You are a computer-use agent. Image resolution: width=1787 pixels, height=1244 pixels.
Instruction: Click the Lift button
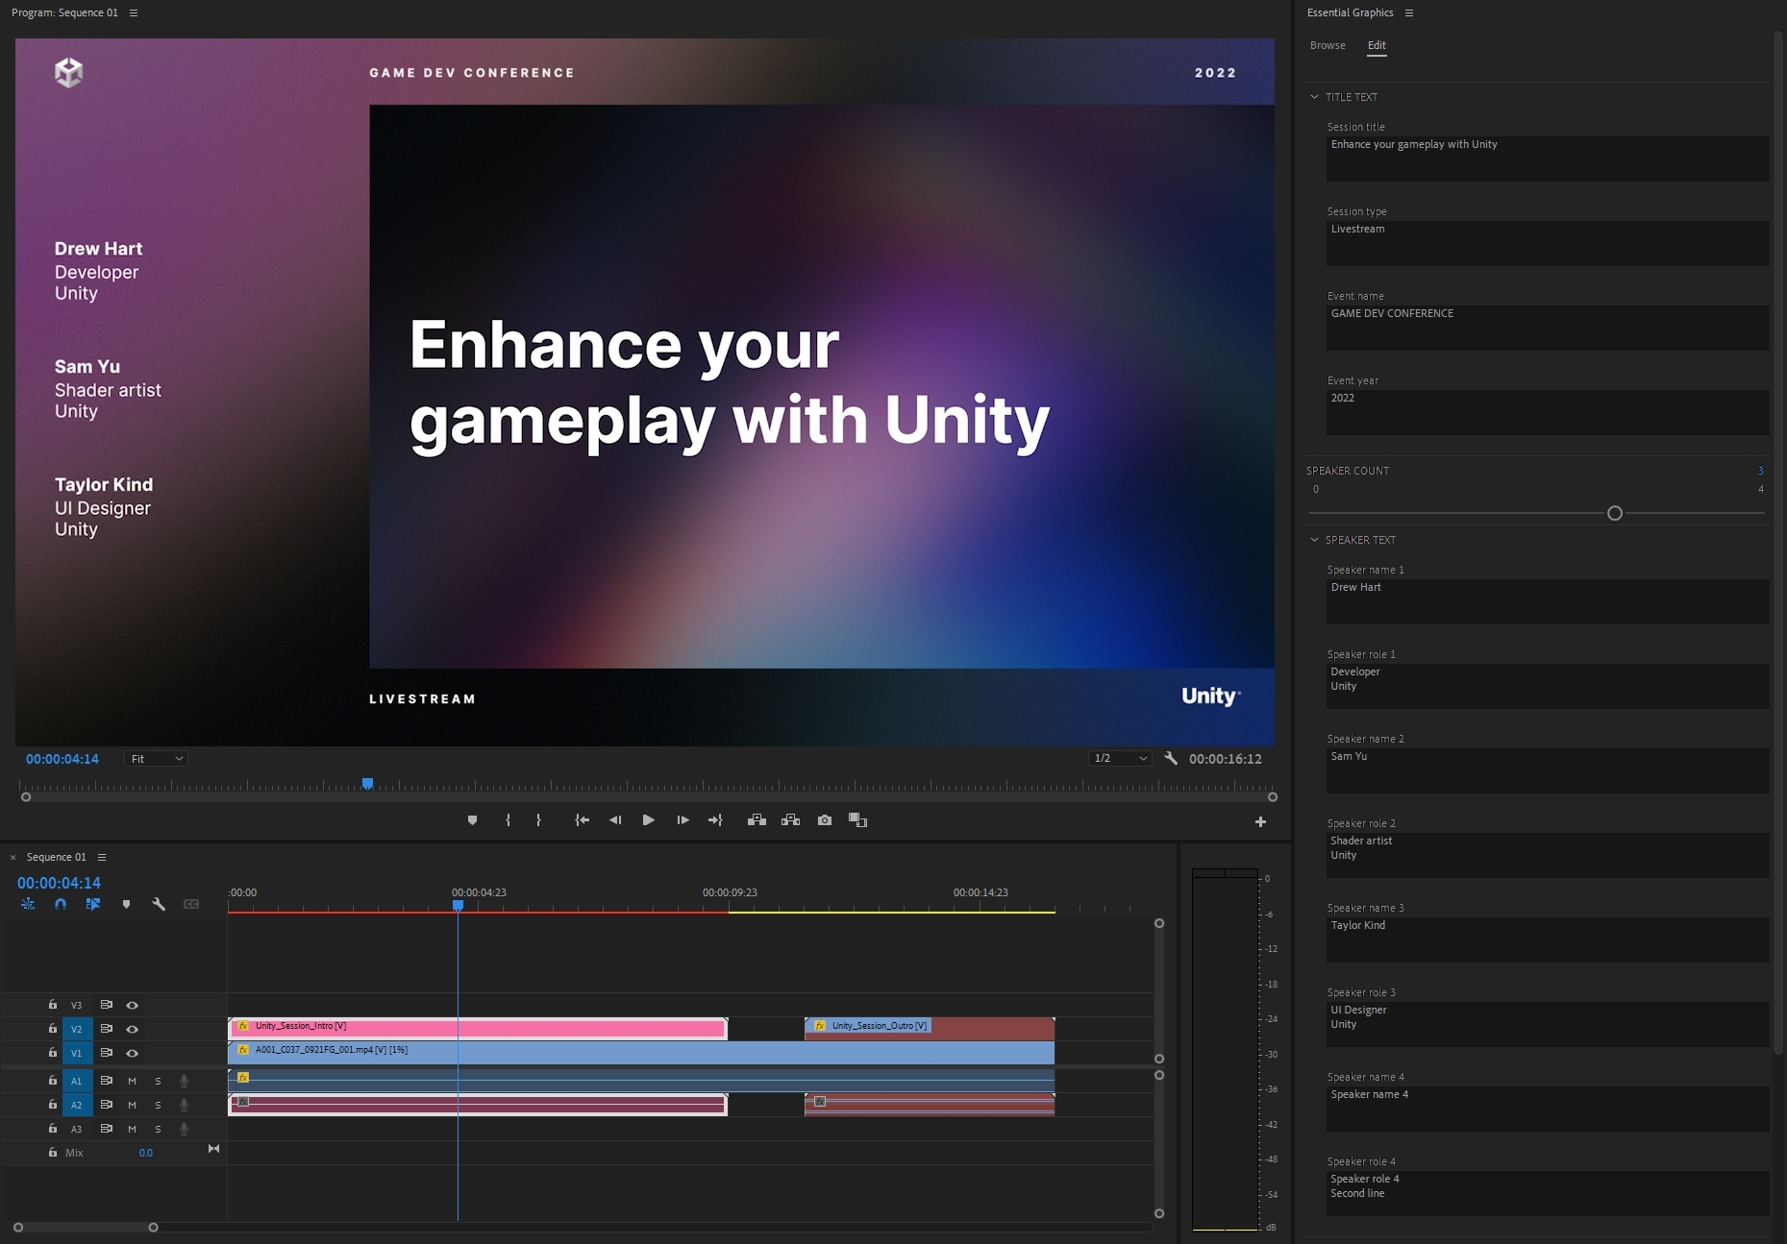(757, 820)
